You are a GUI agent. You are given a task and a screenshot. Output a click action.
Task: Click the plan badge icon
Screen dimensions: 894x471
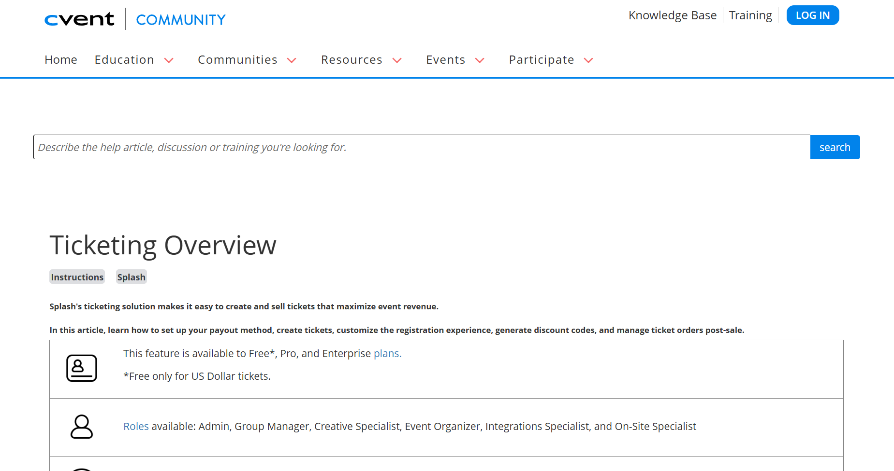pyautogui.click(x=82, y=368)
